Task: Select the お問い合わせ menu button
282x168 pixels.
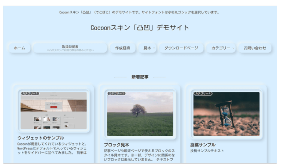Action: (255, 48)
